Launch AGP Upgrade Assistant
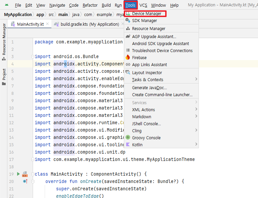The height and width of the screenshot is (198, 258). pyautogui.click(x=162, y=36)
